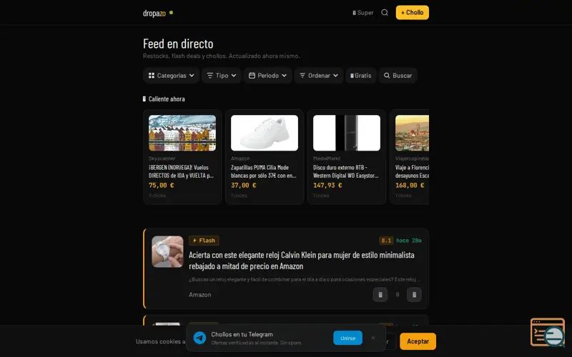Image resolution: width=572 pixels, height=357 pixels.
Task: Click the right vote button on watch deal
Action: click(414, 294)
